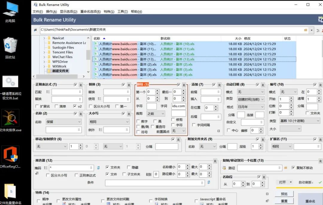Click the browse folder icon in path bar
The image size is (323, 205).
(305, 30)
